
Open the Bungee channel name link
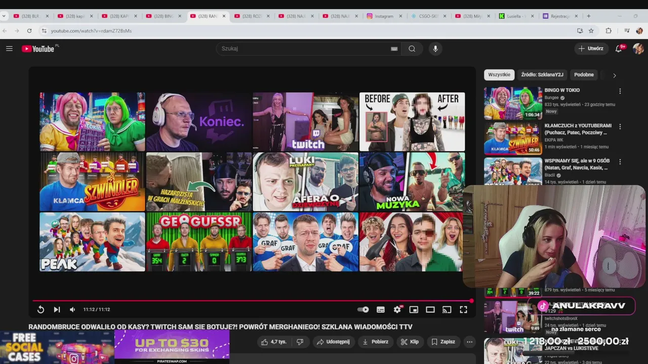coord(552,98)
